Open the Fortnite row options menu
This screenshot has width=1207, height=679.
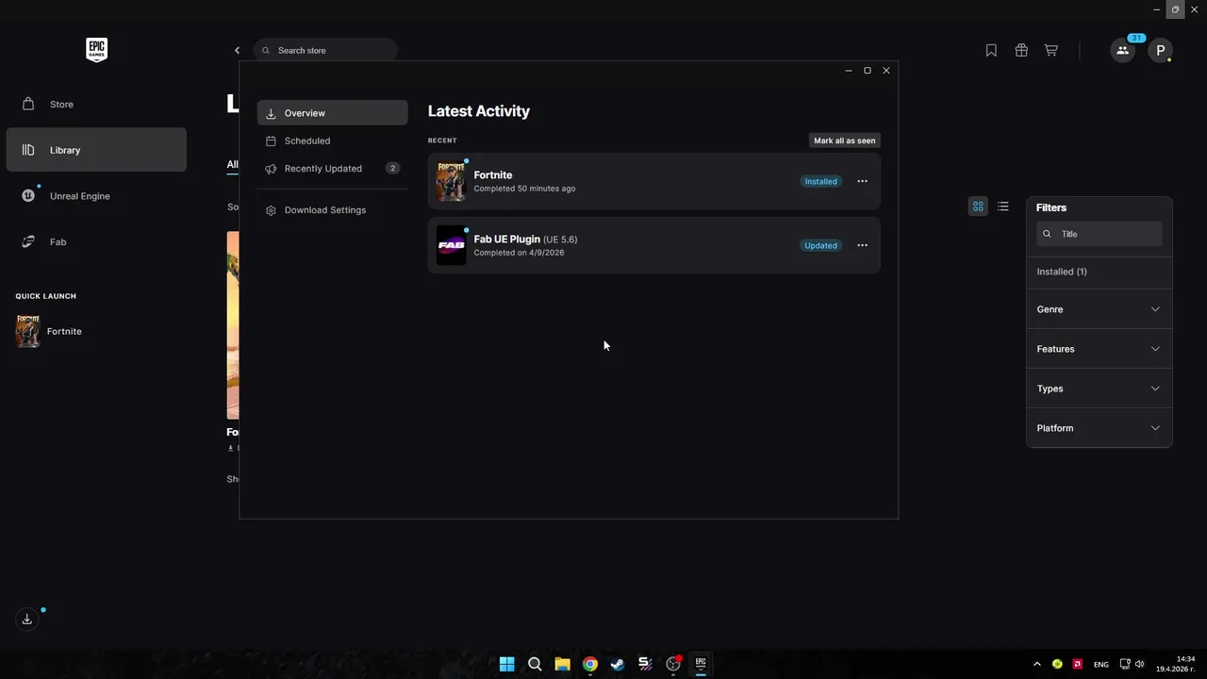tap(862, 181)
